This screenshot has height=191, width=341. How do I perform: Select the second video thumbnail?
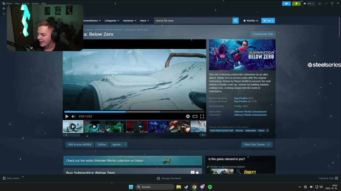pyautogui.click(x=94, y=127)
